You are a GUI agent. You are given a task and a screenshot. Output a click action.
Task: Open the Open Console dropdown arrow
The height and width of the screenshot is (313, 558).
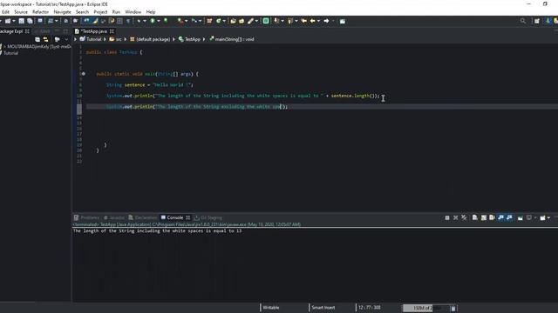pyautogui.click(x=548, y=217)
